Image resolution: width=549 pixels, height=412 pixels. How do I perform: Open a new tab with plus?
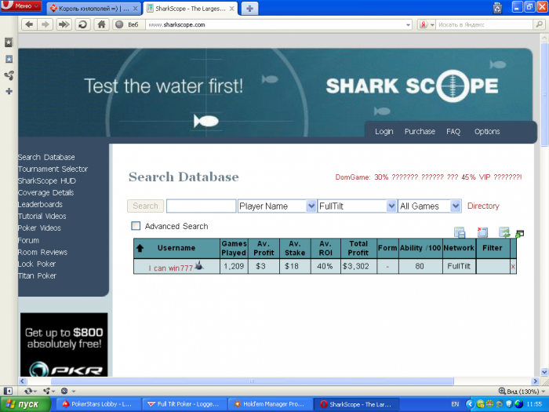249,9
